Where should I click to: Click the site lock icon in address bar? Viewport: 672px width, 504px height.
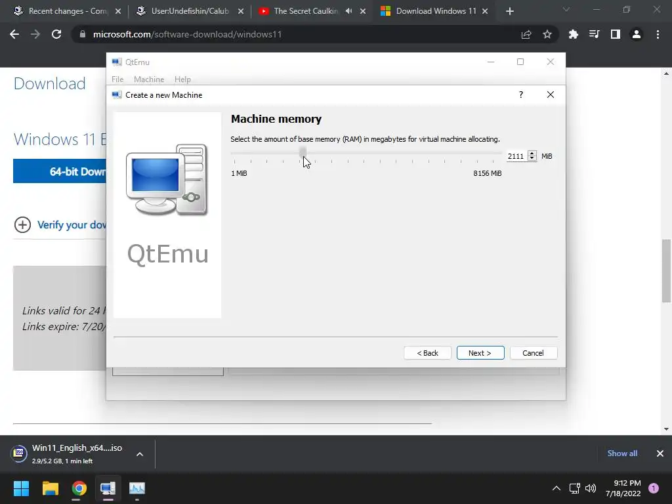[83, 34]
